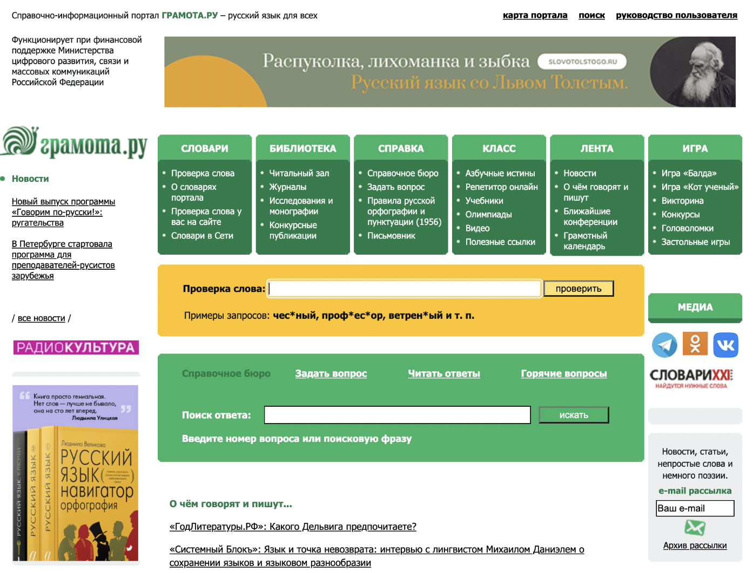Open Новости heading in left sidebar

[30, 179]
